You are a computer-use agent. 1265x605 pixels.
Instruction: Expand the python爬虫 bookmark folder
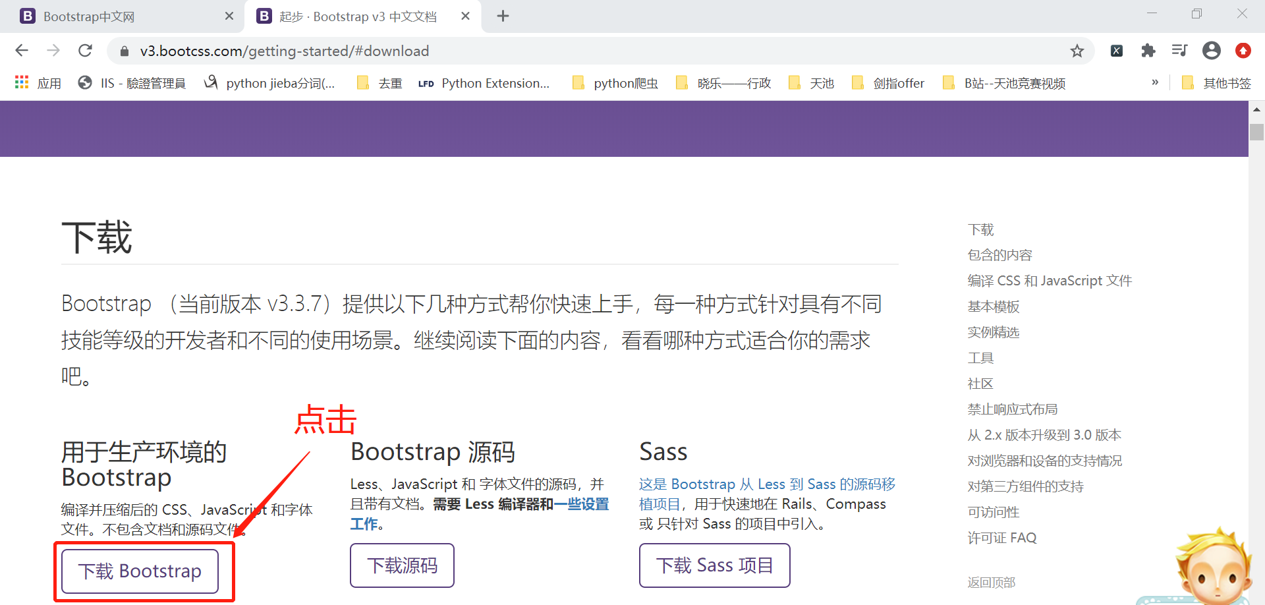point(615,83)
